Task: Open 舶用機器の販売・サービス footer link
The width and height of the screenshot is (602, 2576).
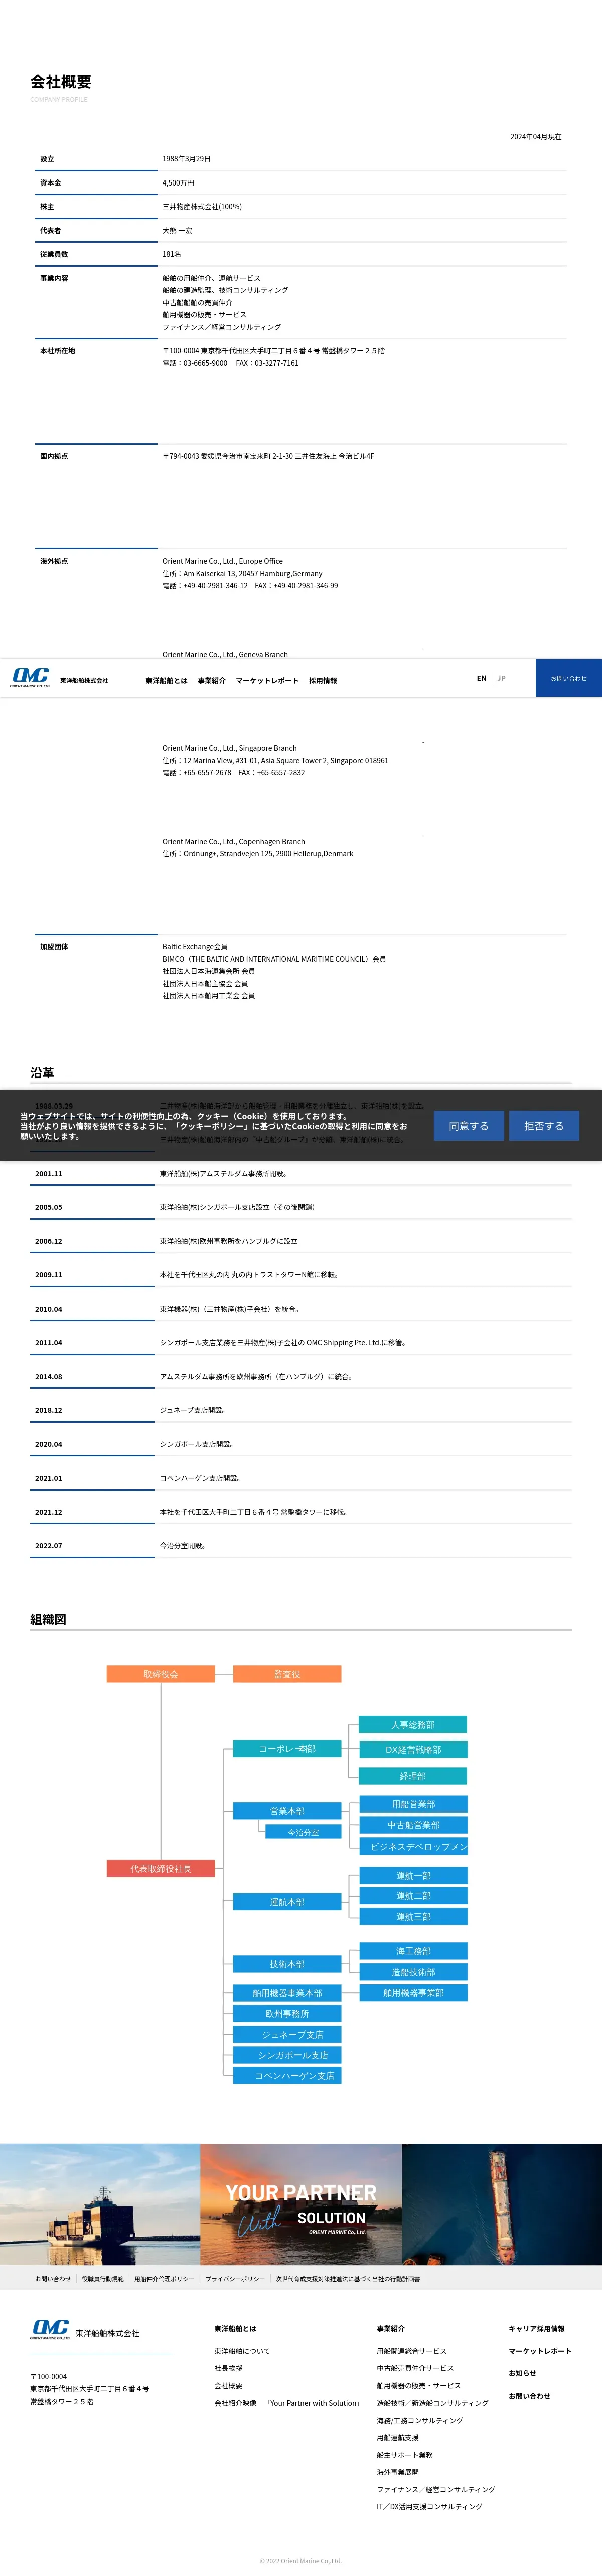Action: (x=419, y=2386)
